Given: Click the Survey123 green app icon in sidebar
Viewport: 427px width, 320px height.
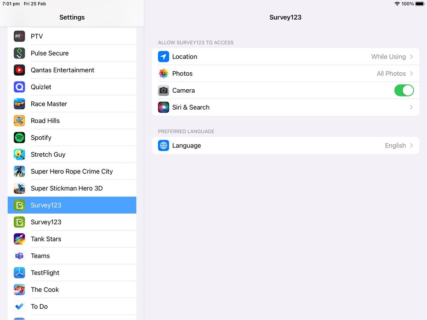Looking at the screenshot, I should (x=19, y=205).
